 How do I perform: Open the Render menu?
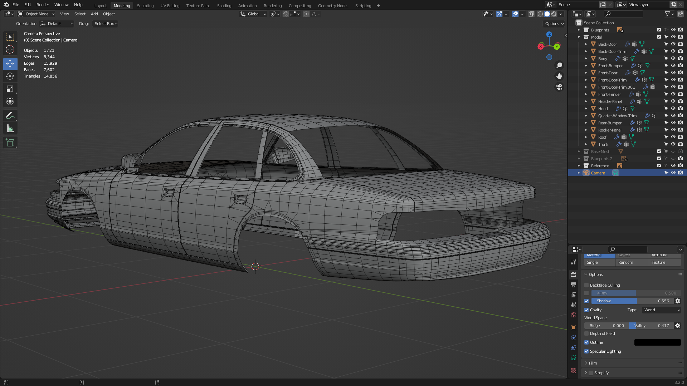(43, 5)
